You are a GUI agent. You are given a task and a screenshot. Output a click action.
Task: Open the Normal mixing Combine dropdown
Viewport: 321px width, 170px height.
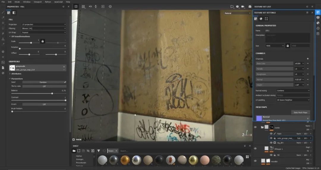pos(293,91)
